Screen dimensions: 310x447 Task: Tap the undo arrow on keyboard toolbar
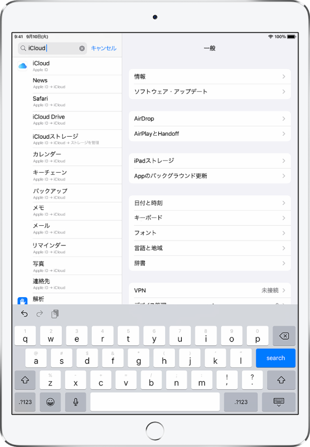(x=25, y=314)
